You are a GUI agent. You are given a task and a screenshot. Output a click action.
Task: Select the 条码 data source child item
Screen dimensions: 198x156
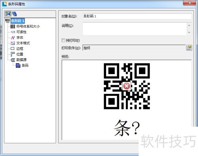(x=25, y=65)
